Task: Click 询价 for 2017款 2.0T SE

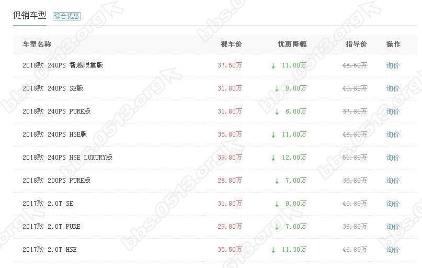Action: (x=393, y=204)
